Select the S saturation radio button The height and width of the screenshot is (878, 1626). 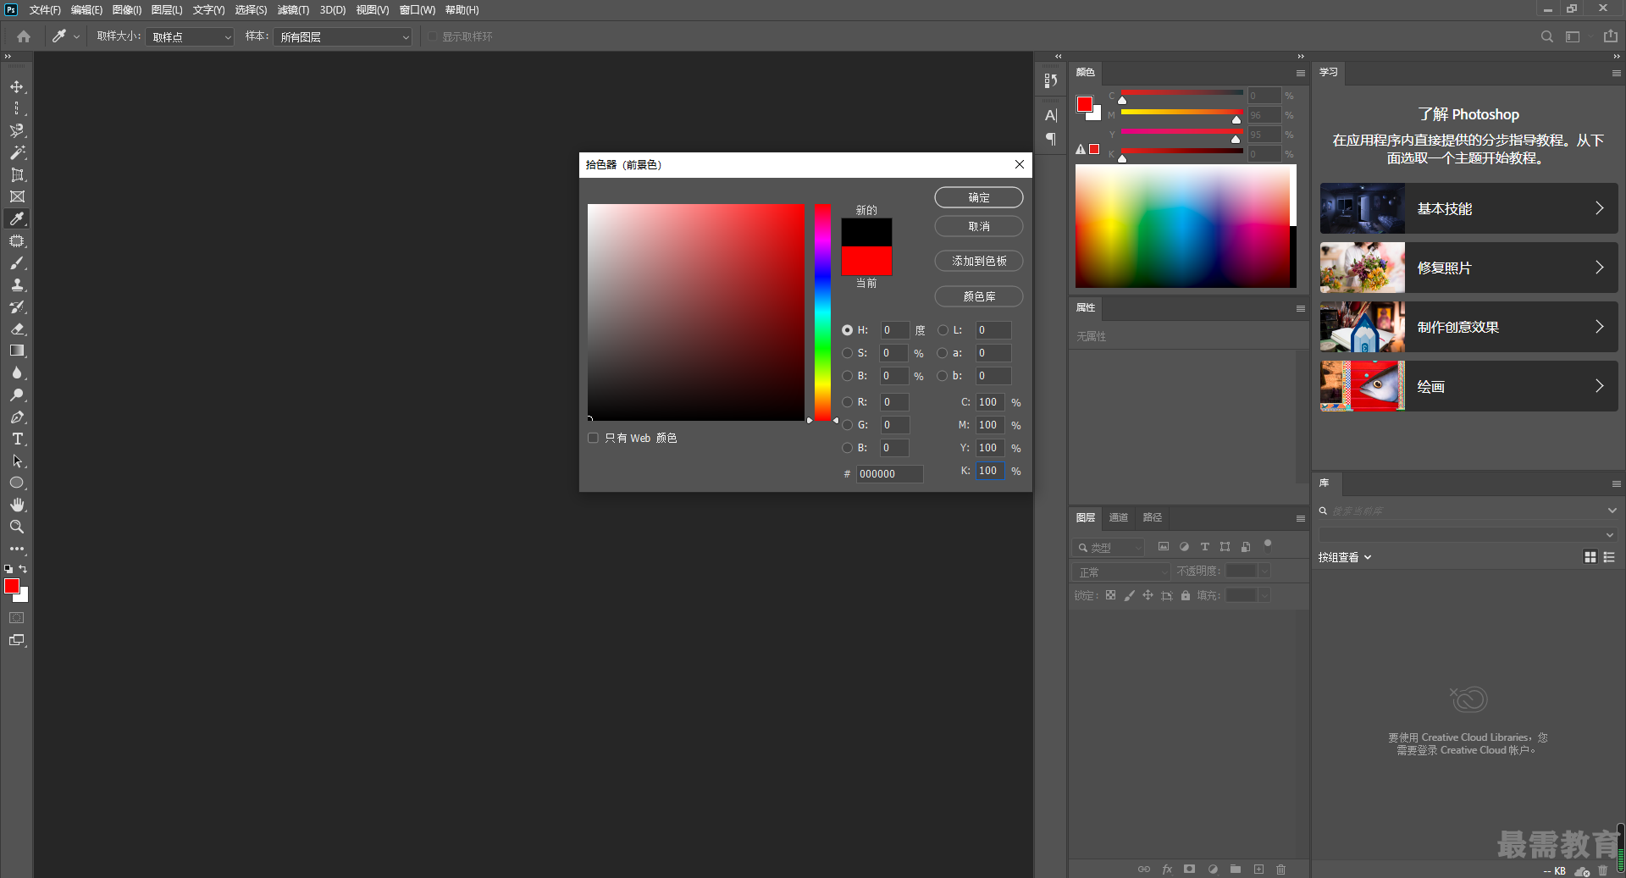pos(848,353)
